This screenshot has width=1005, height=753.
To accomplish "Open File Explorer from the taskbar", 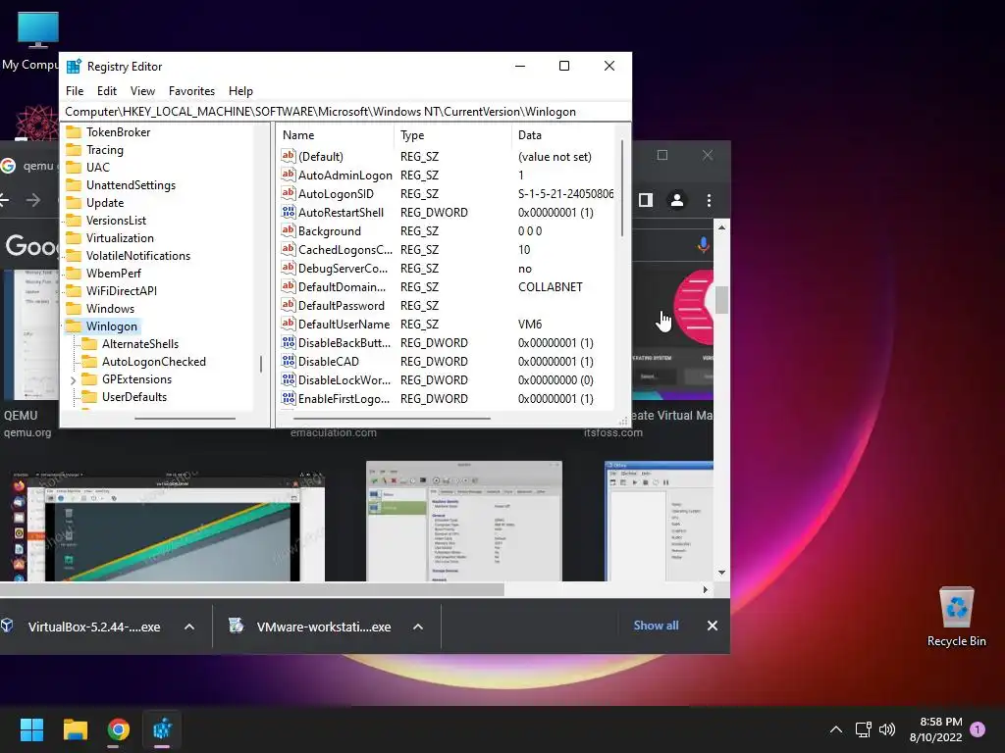I will click(x=75, y=729).
